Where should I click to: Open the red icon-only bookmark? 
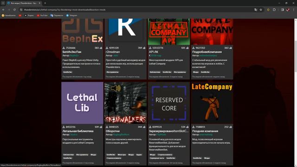20,15
